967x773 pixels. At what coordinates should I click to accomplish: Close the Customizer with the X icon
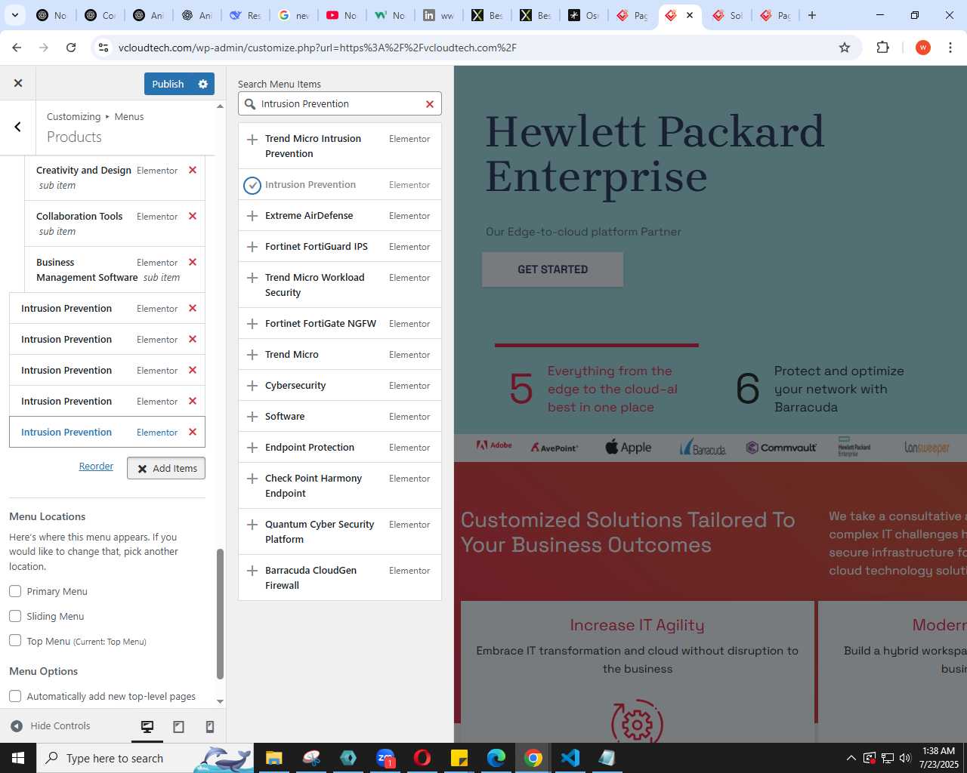click(x=18, y=84)
